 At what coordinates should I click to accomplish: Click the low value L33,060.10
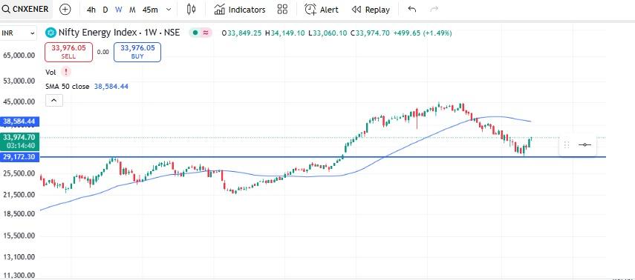(x=328, y=33)
